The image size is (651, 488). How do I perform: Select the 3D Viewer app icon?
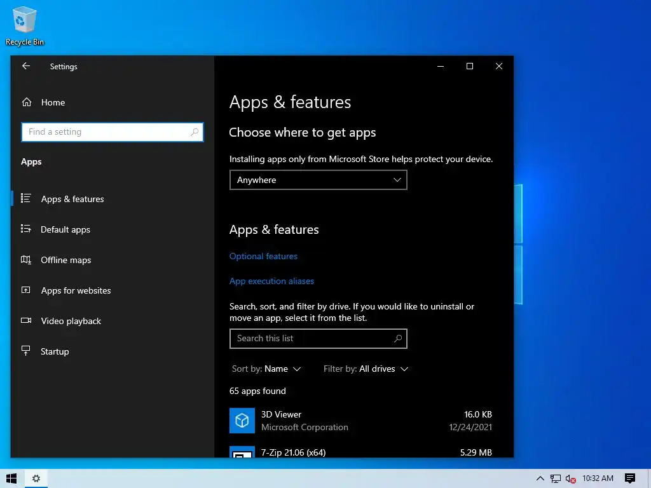242,421
